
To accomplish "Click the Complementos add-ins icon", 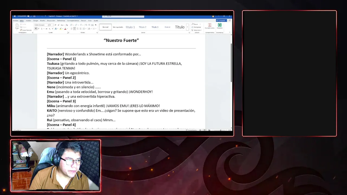I will tap(210, 25).
